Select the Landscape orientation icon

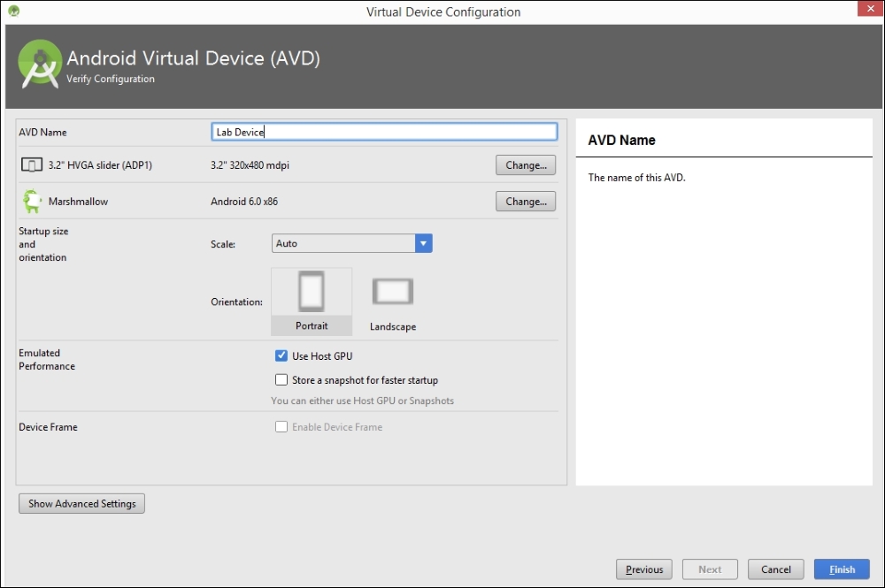click(393, 293)
